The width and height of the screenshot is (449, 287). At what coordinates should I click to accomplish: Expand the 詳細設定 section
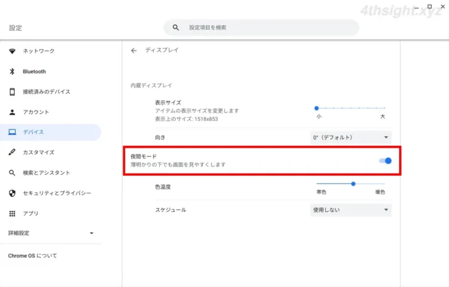coord(51,233)
